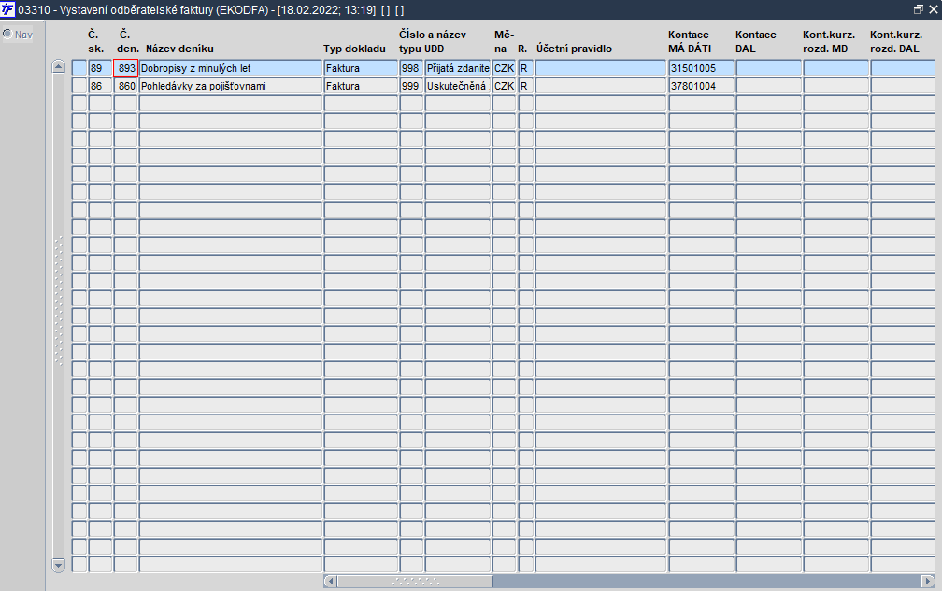
Task: Select the journal number field 893
Action: coord(125,68)
